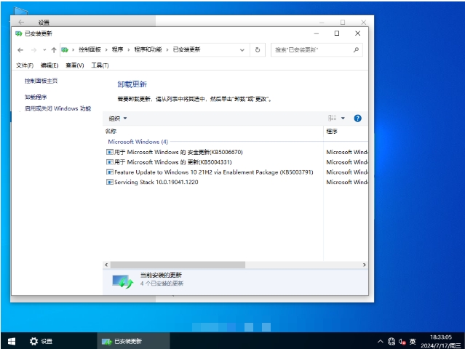Click the help question mark icon
Viewport: 465px width, 349px height.
(357, 118)
